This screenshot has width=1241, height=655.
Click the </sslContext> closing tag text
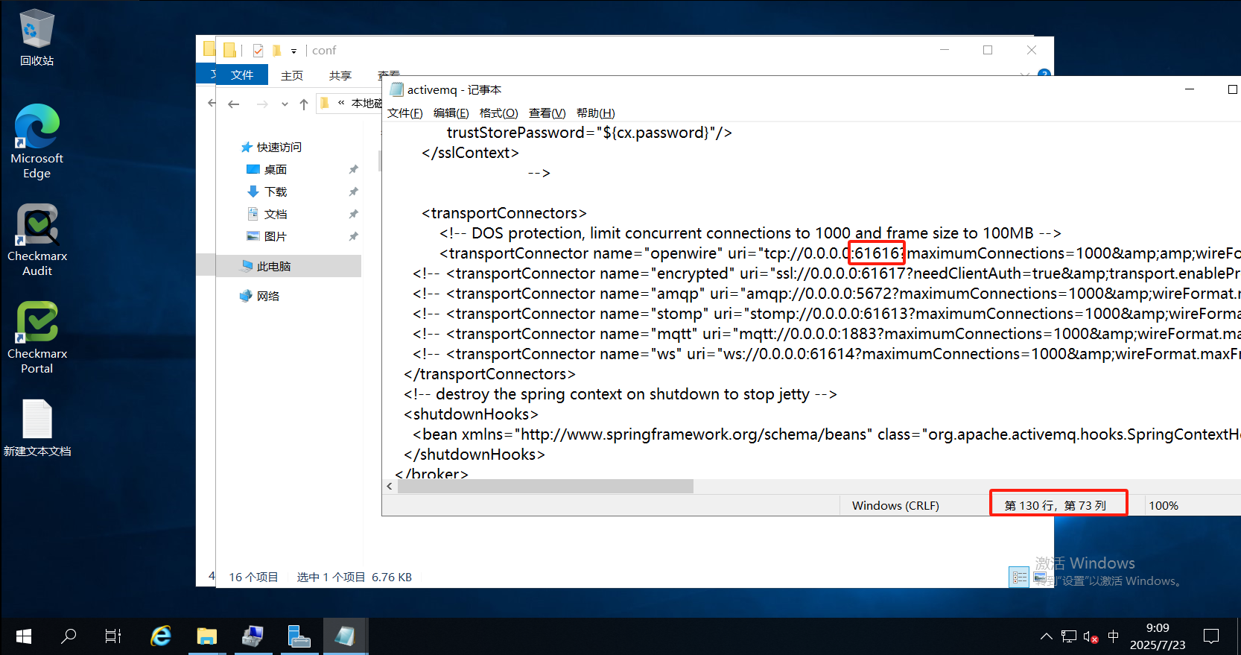[470, 153]
